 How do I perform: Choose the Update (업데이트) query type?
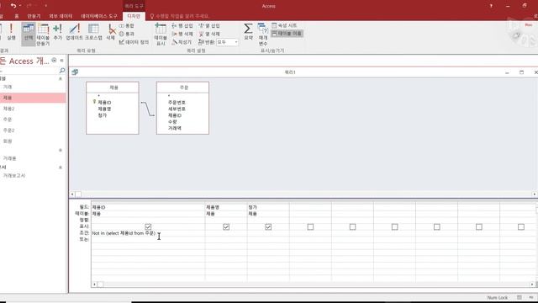point(75,32)
